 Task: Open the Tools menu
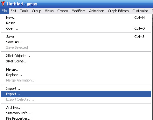24,11
